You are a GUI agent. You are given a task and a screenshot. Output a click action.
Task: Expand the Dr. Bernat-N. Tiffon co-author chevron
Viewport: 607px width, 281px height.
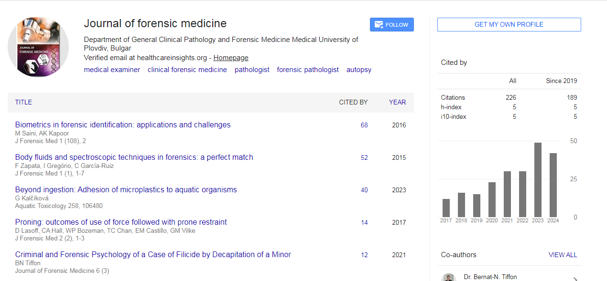pyautogui.click(x=575, y=279)
